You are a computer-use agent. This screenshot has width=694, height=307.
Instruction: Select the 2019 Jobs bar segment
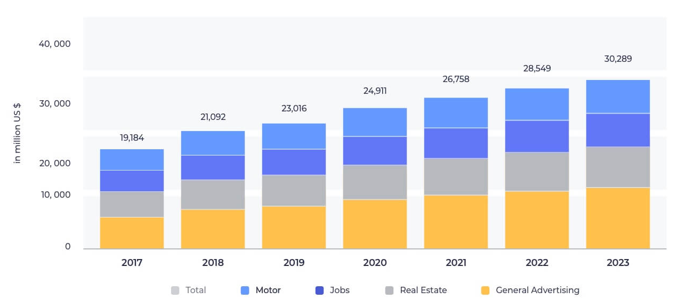point(294,162)
